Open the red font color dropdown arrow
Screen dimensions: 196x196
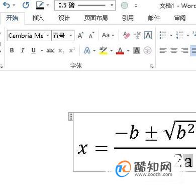(128, 50)
